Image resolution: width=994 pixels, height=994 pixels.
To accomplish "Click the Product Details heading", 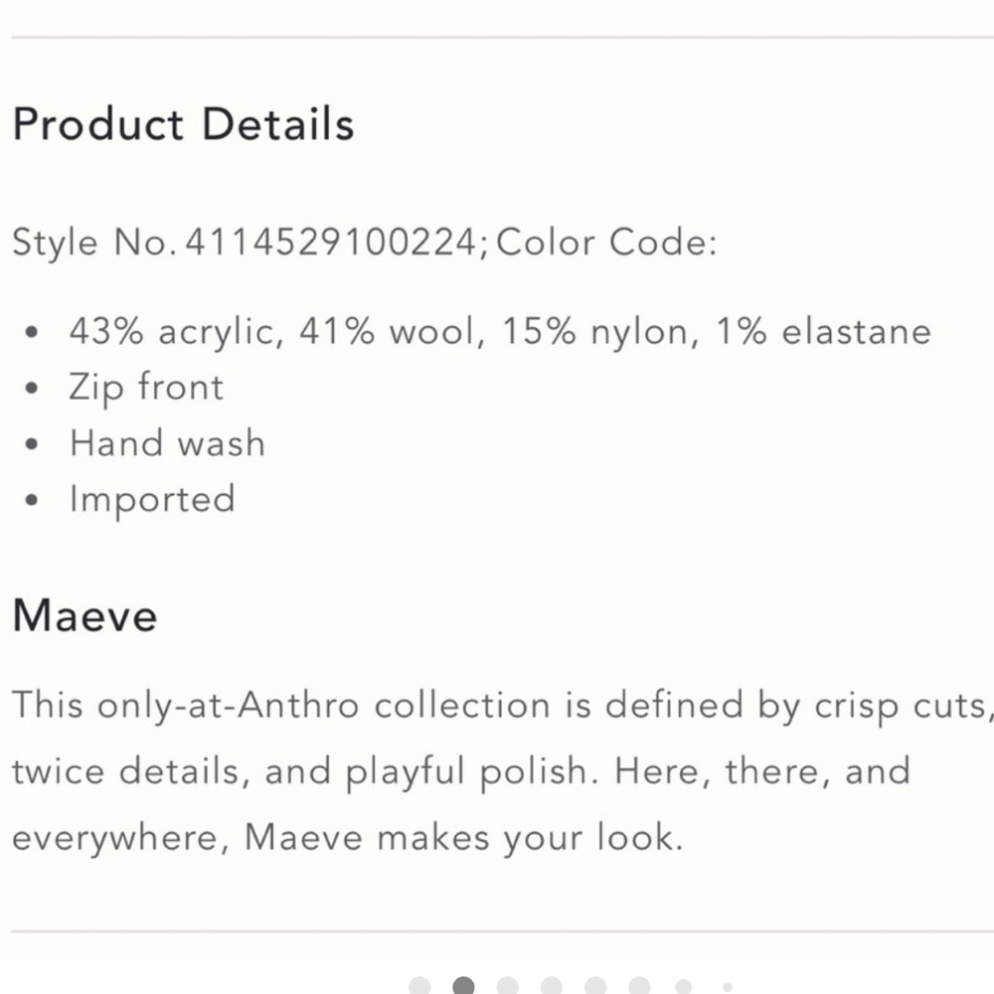I will pyautogui.click(x=183, y=123).
